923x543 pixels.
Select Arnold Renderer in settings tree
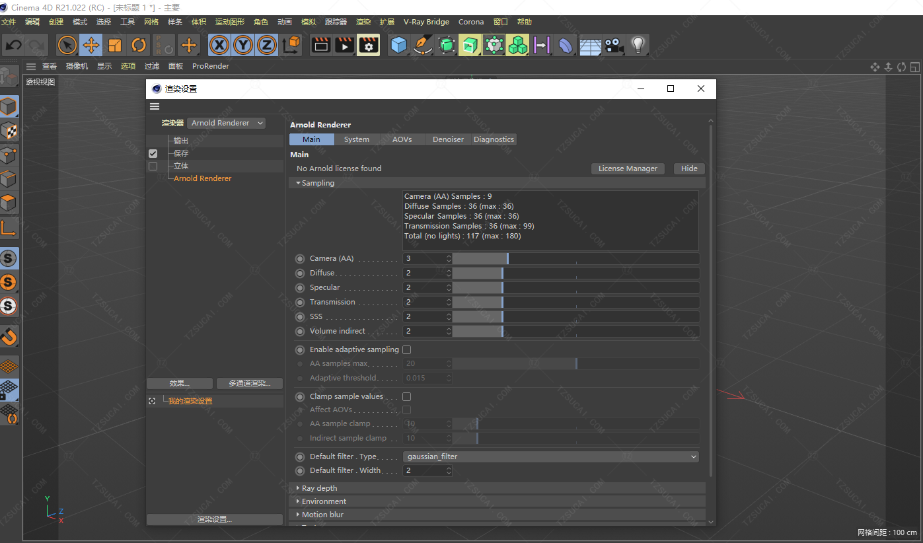pyautogui.click(x=202, y=178)
